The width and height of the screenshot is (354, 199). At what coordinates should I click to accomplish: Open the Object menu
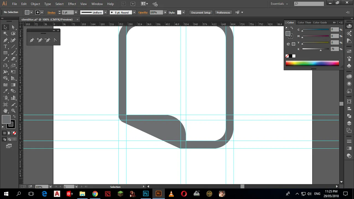pos(35,4)
